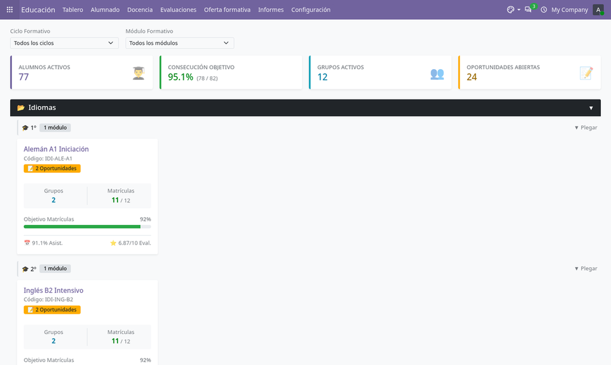Click the calendar icon beside 91.1% Asist.
Screen dimensions: 611x365
point(27,243)
